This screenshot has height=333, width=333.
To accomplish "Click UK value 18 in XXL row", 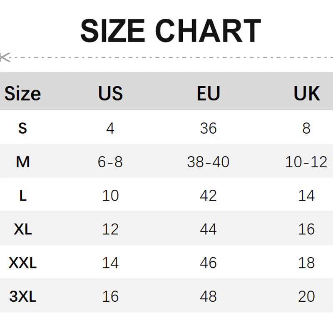I will click(x=306, y=263).
